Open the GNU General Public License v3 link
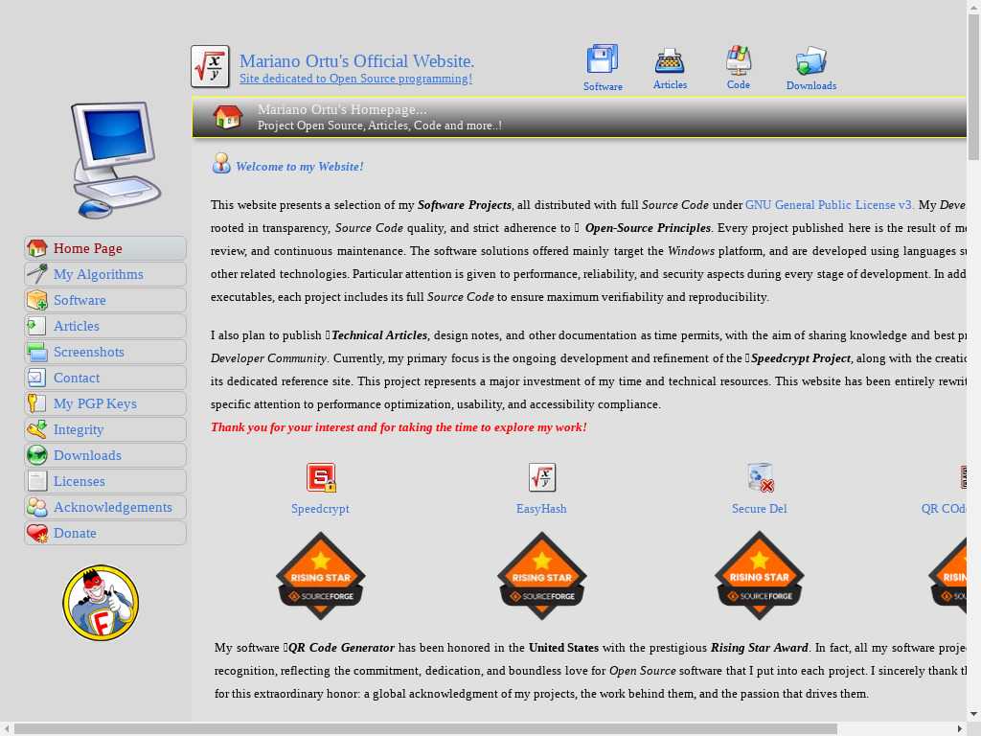The image size is (981, 736). (x=830, y=205)
